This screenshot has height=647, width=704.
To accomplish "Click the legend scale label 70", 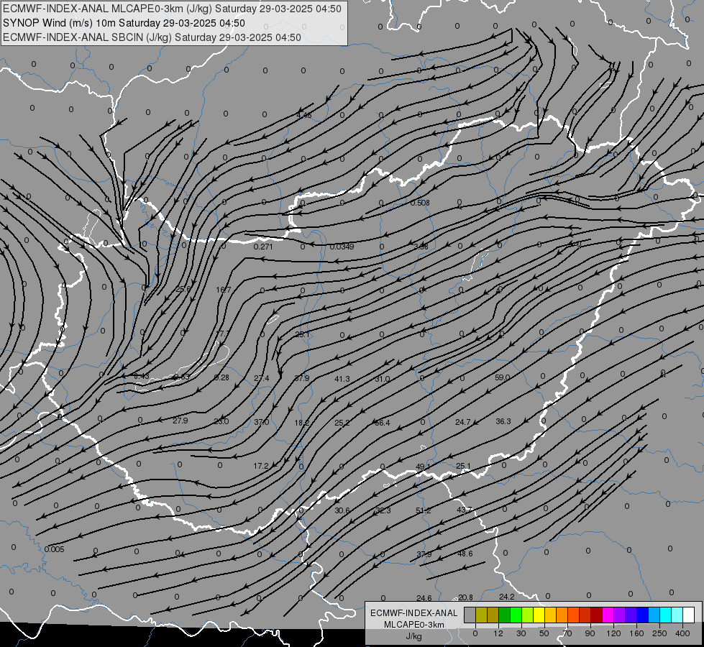I will click(567, 633).
